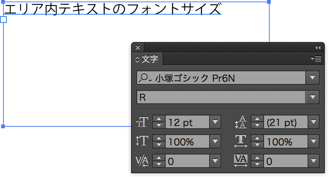This screenshot has width=329, height=177.
Task: Expand the 小塚ゴシック Pr6N font dropdown
Action: (312, 78)
